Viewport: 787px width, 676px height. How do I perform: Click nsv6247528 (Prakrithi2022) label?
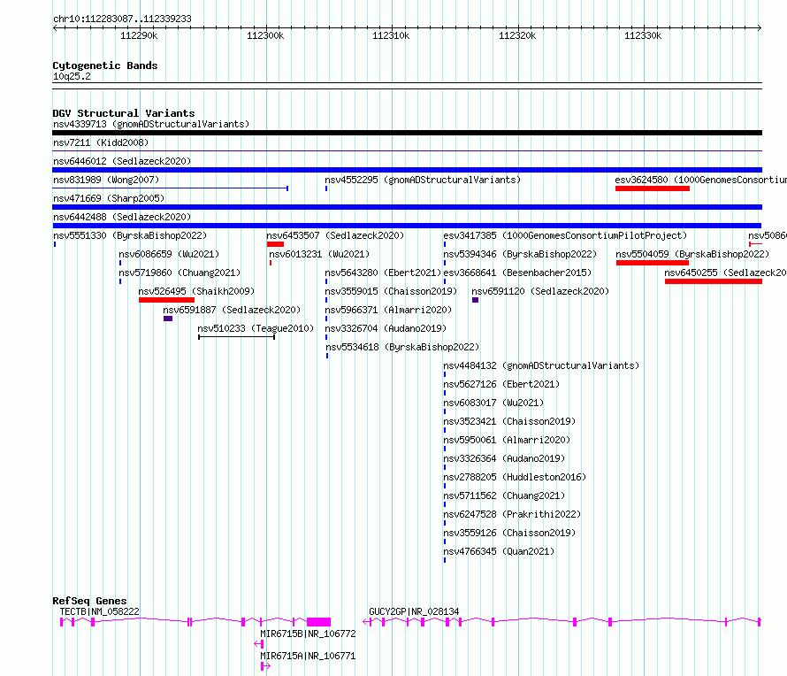tap(512, 514)
